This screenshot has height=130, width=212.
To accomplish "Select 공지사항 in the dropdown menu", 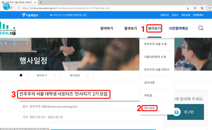I will 149,82.
